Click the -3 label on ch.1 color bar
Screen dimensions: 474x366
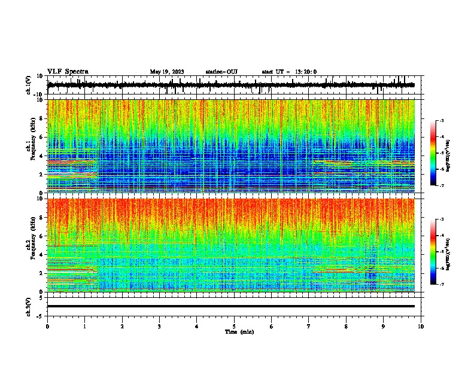tap(442, 120)
